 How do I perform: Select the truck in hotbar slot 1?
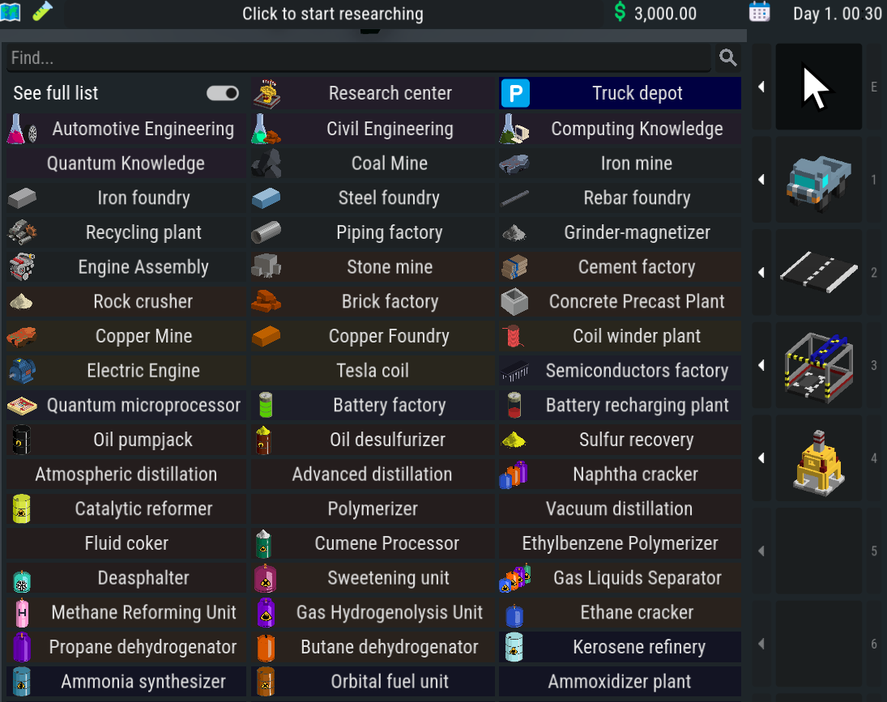click(818, 180)
